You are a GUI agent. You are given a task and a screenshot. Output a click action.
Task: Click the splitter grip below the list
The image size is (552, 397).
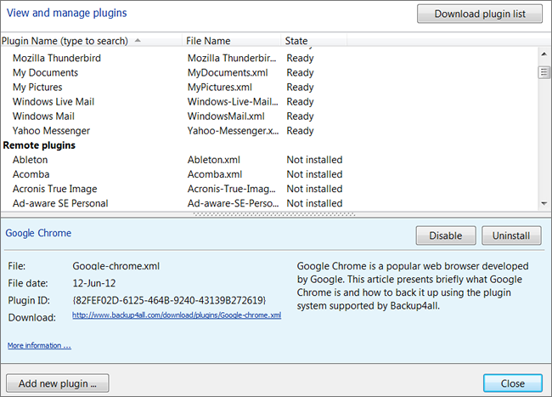point(274,214)
